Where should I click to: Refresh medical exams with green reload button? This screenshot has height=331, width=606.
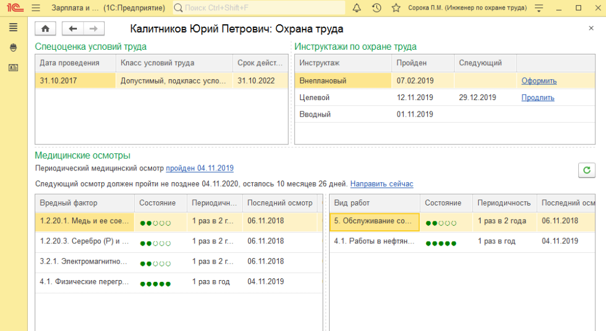point(586,170)
